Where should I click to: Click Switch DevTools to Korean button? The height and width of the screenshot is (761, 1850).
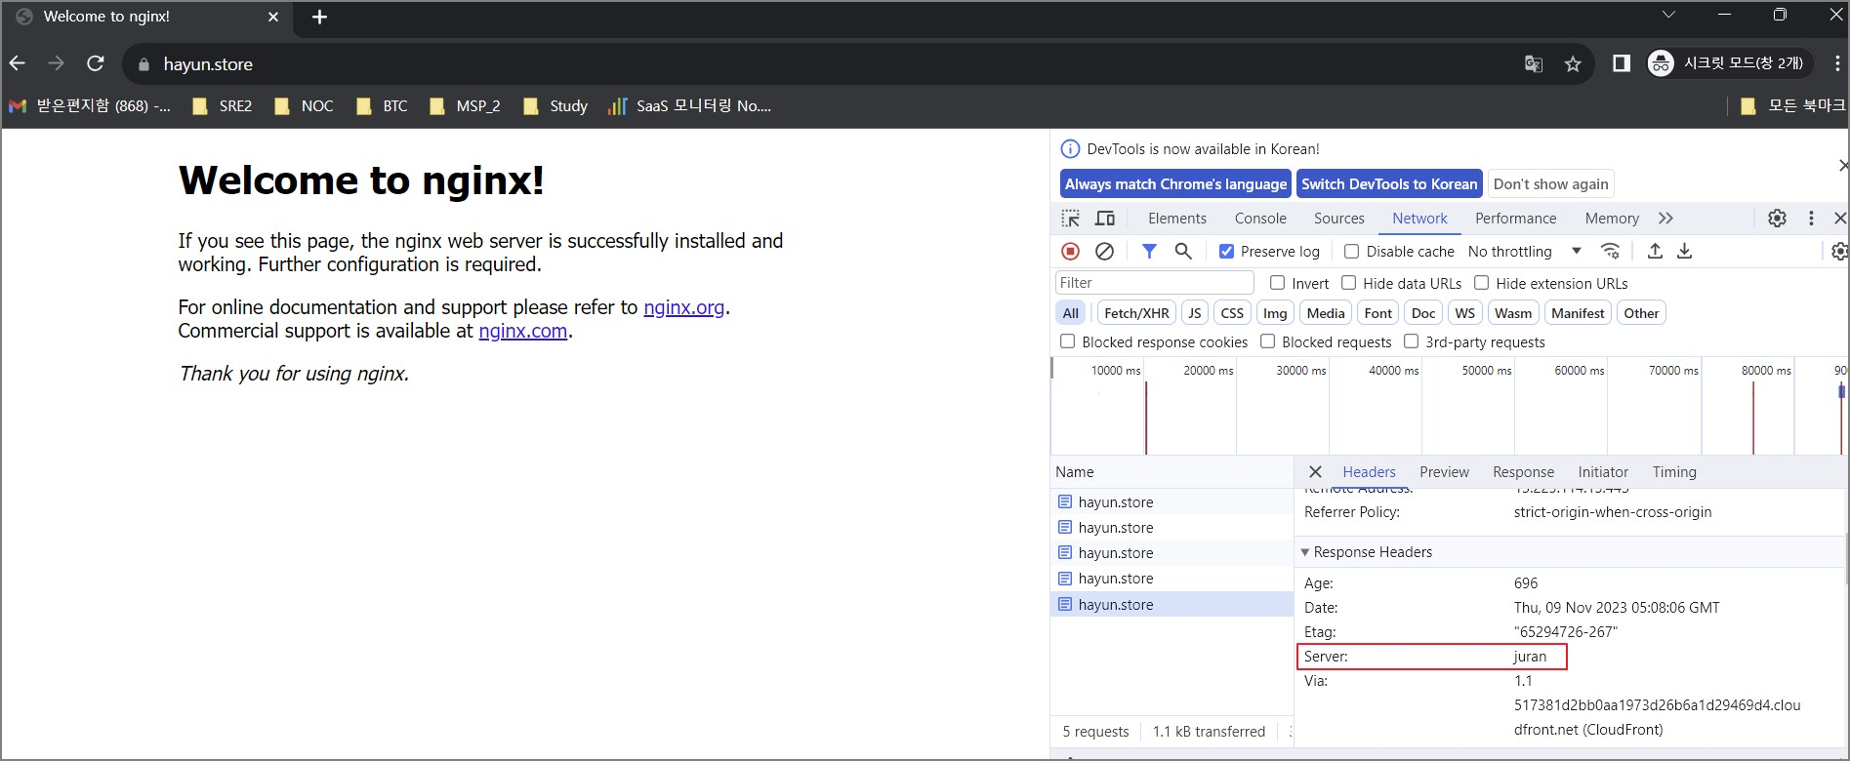[x=1389, y=183]
